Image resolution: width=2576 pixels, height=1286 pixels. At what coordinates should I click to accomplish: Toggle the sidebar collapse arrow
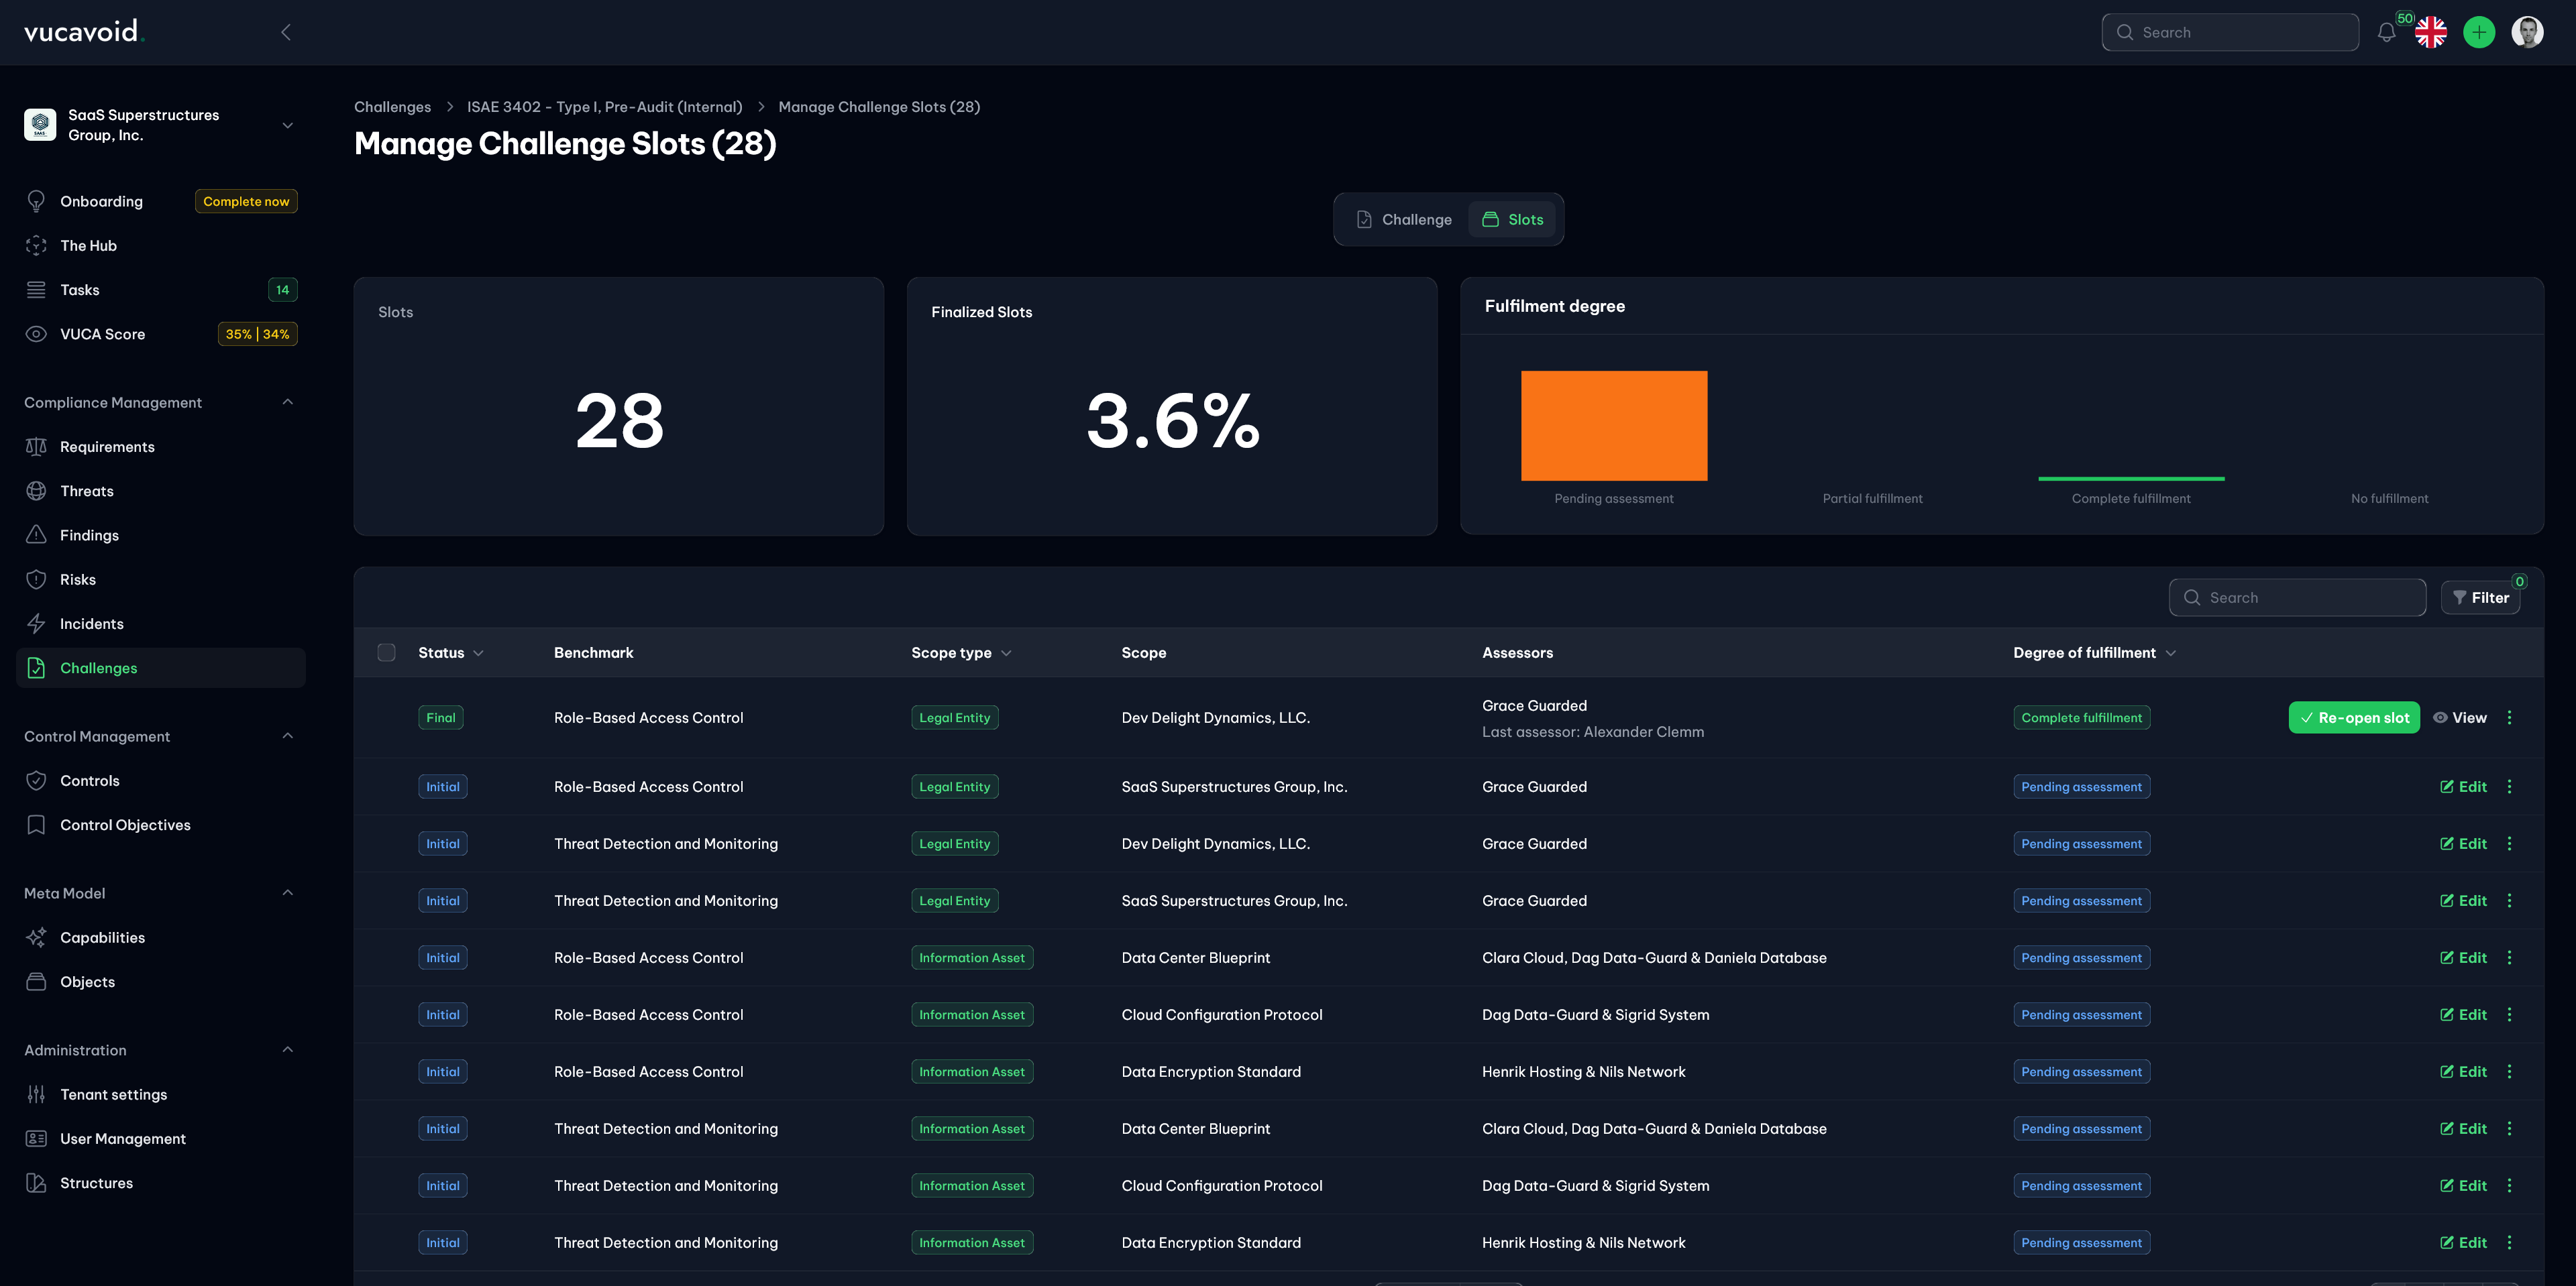285,32
